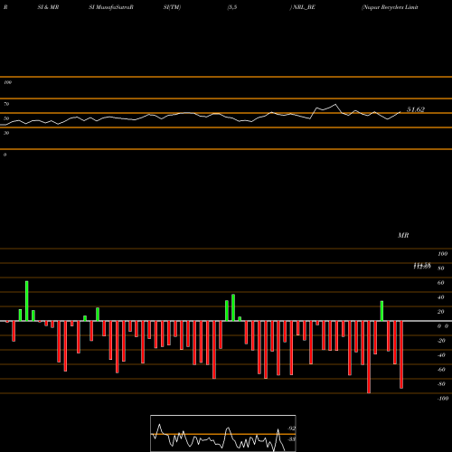Click the last red MR bar on right

point(401,354)
